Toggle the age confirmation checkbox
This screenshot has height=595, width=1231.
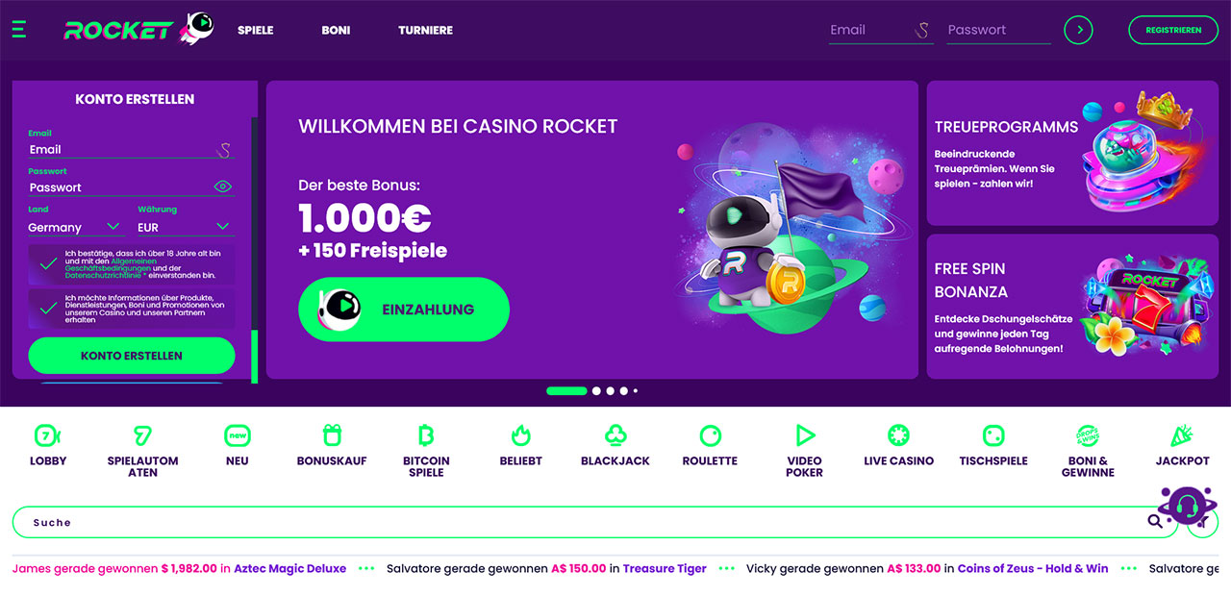click(47, 263)
